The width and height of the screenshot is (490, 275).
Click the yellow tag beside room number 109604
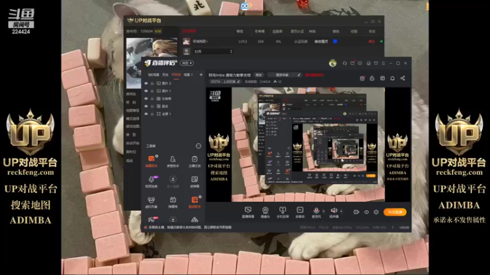159,31
